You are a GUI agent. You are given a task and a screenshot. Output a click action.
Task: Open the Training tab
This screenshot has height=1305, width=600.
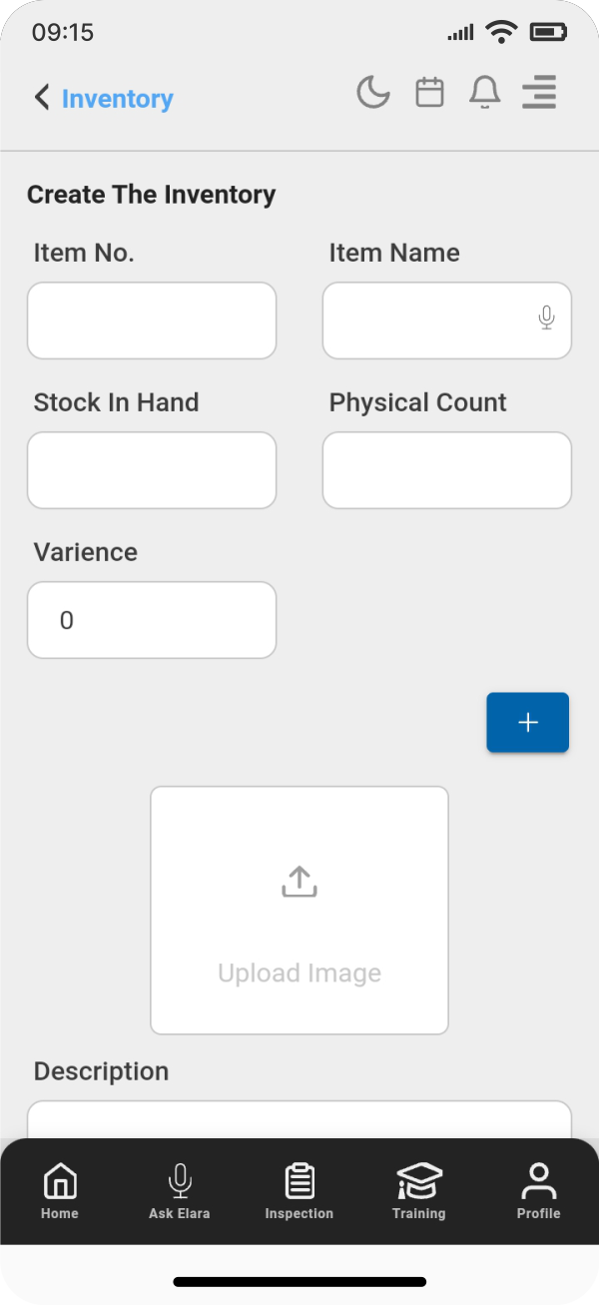click(x=419, y=1191)
